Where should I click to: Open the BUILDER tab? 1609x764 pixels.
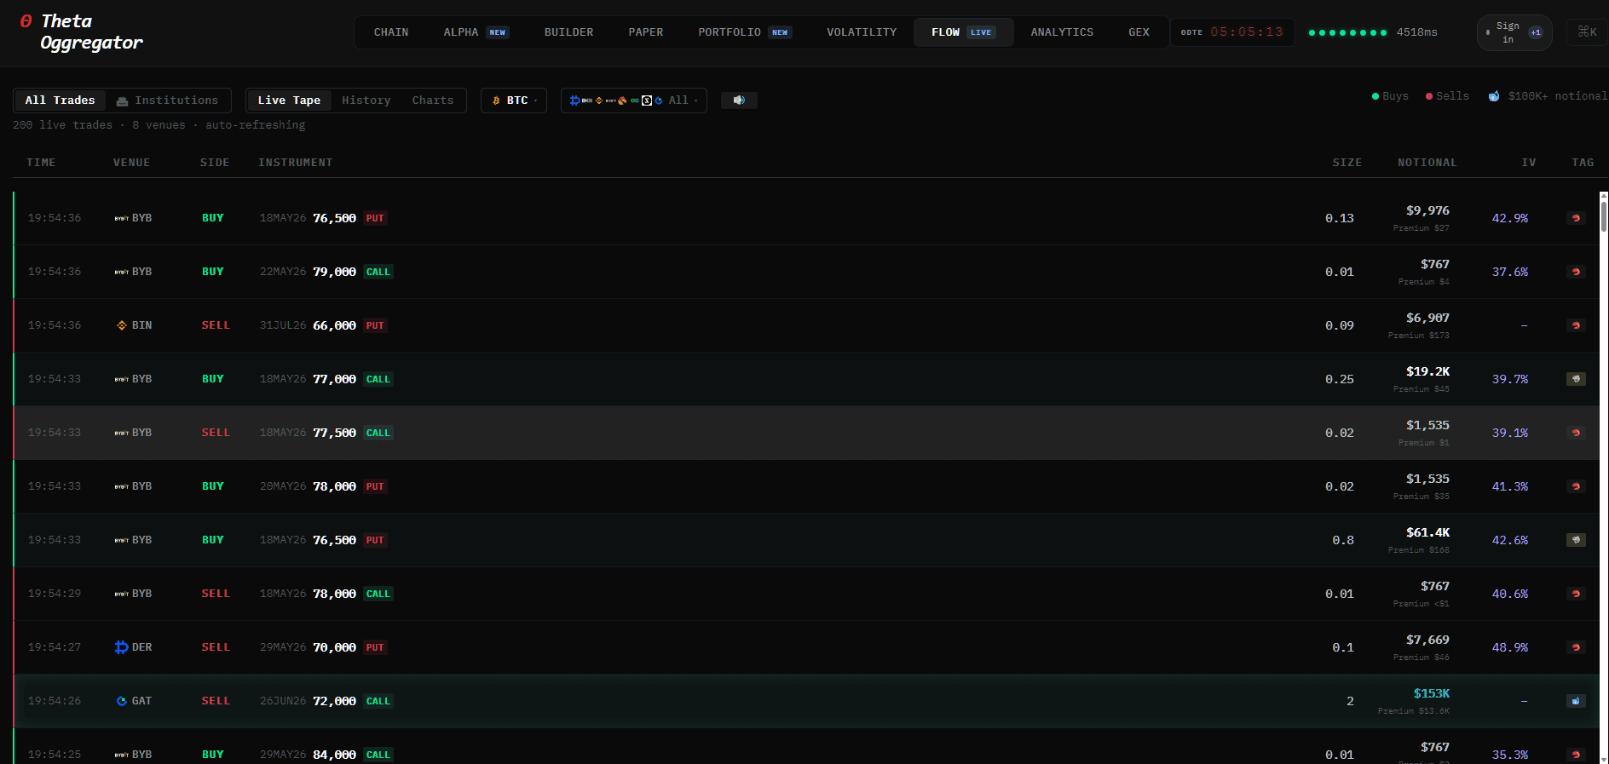point(568,32)
